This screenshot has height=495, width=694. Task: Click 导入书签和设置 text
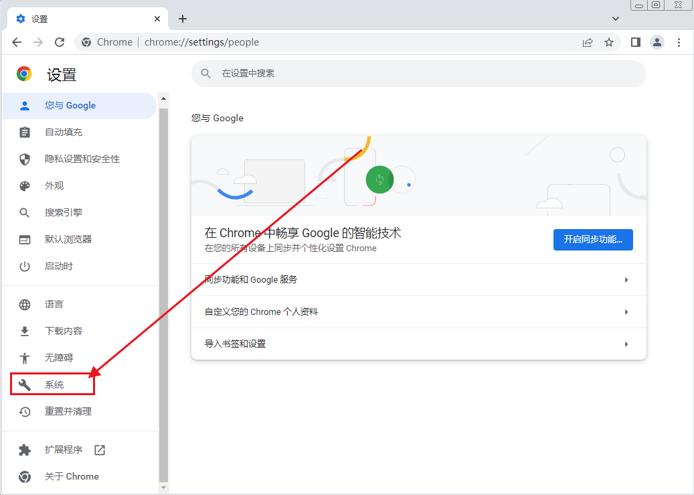pos(235,344)
